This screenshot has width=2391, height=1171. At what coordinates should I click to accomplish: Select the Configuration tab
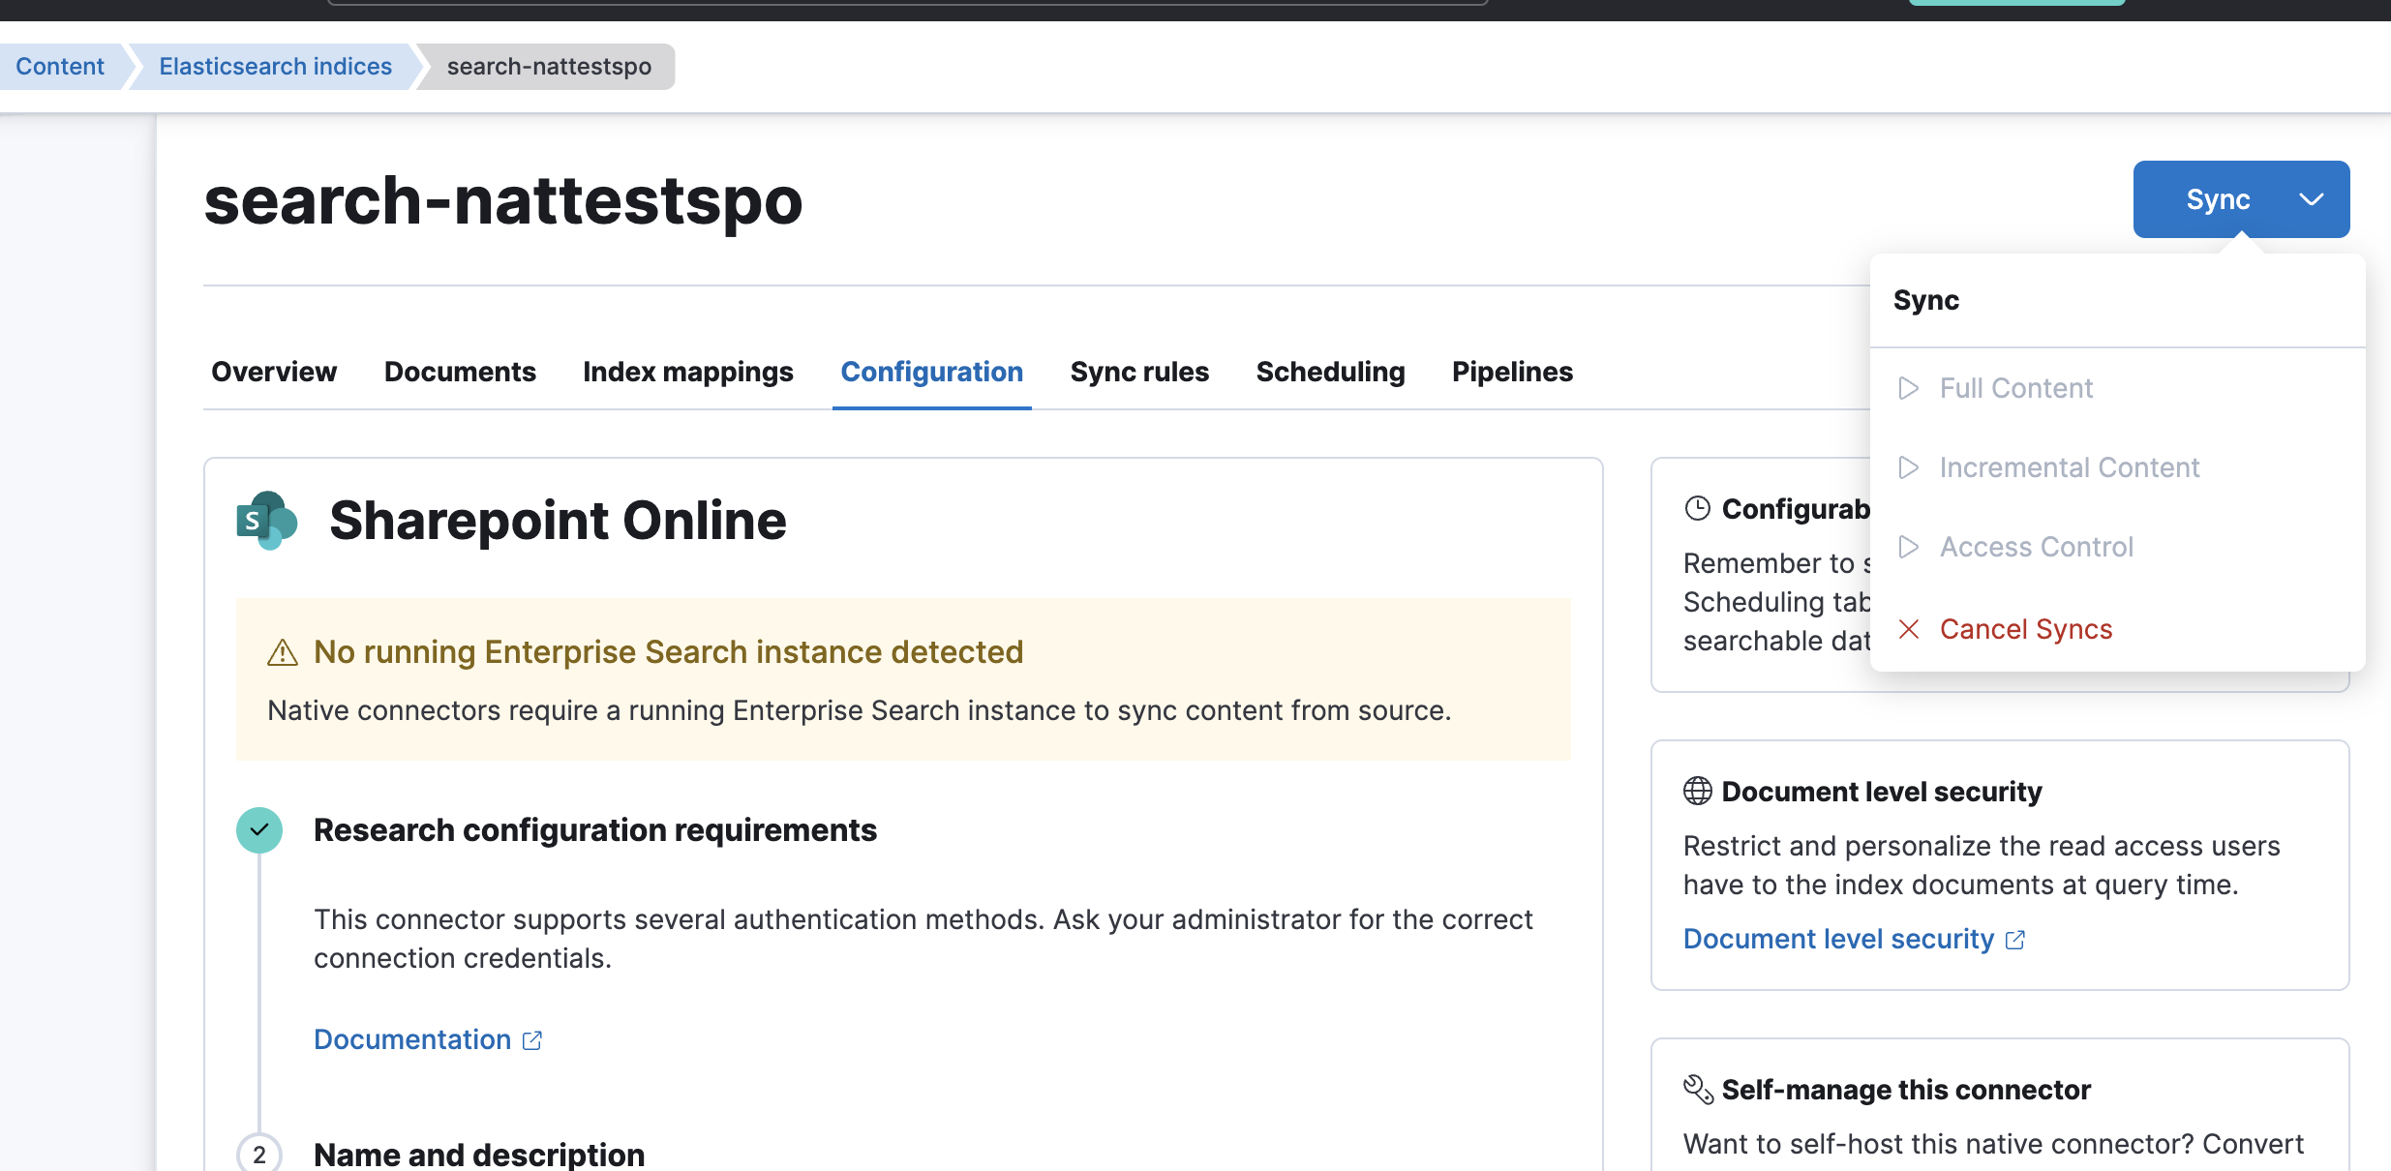[x=932, y=372]
